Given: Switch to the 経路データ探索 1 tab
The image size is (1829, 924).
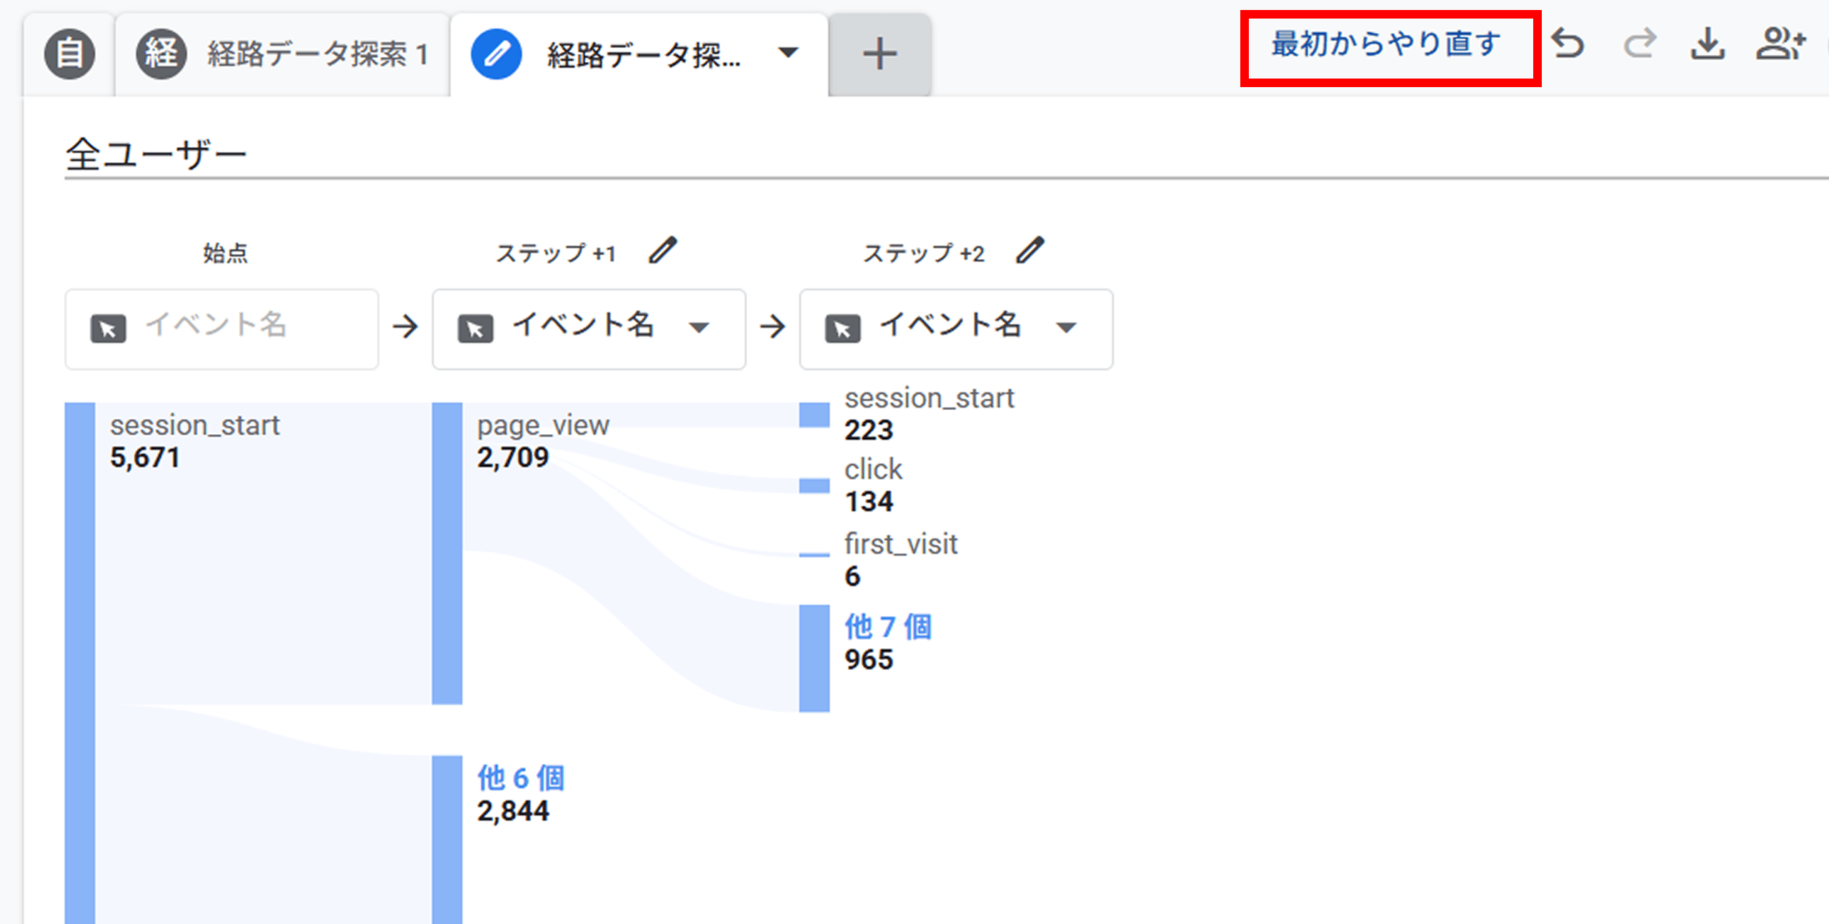Looking at the screenshot, I should (283, 54).
